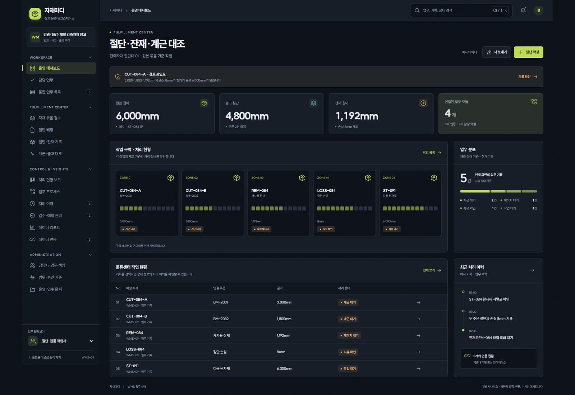The image size is (575, 395).
Task: Click the layers icon on 출고 절단 card
Action: point(314,103)
